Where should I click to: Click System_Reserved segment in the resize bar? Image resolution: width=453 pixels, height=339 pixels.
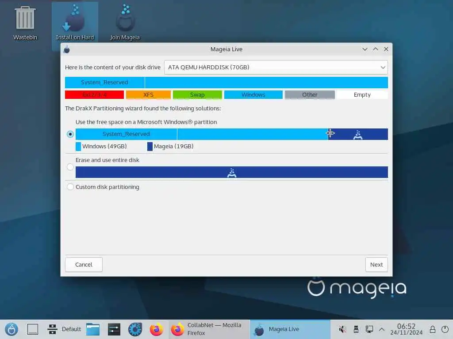click(x=126, y=134)
